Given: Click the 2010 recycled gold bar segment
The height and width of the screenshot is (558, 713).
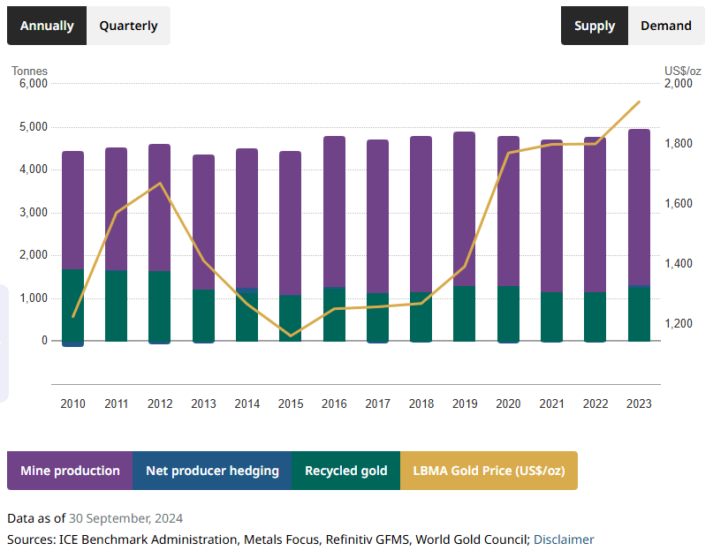Looking at the screenshot, I should coord(73,305).
